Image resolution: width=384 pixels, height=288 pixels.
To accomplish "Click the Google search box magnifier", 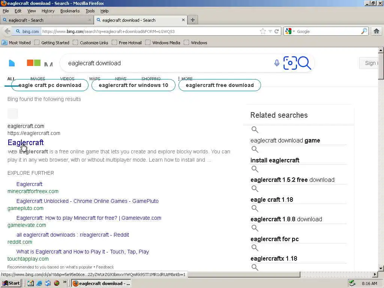I will [x=364, y=31].
